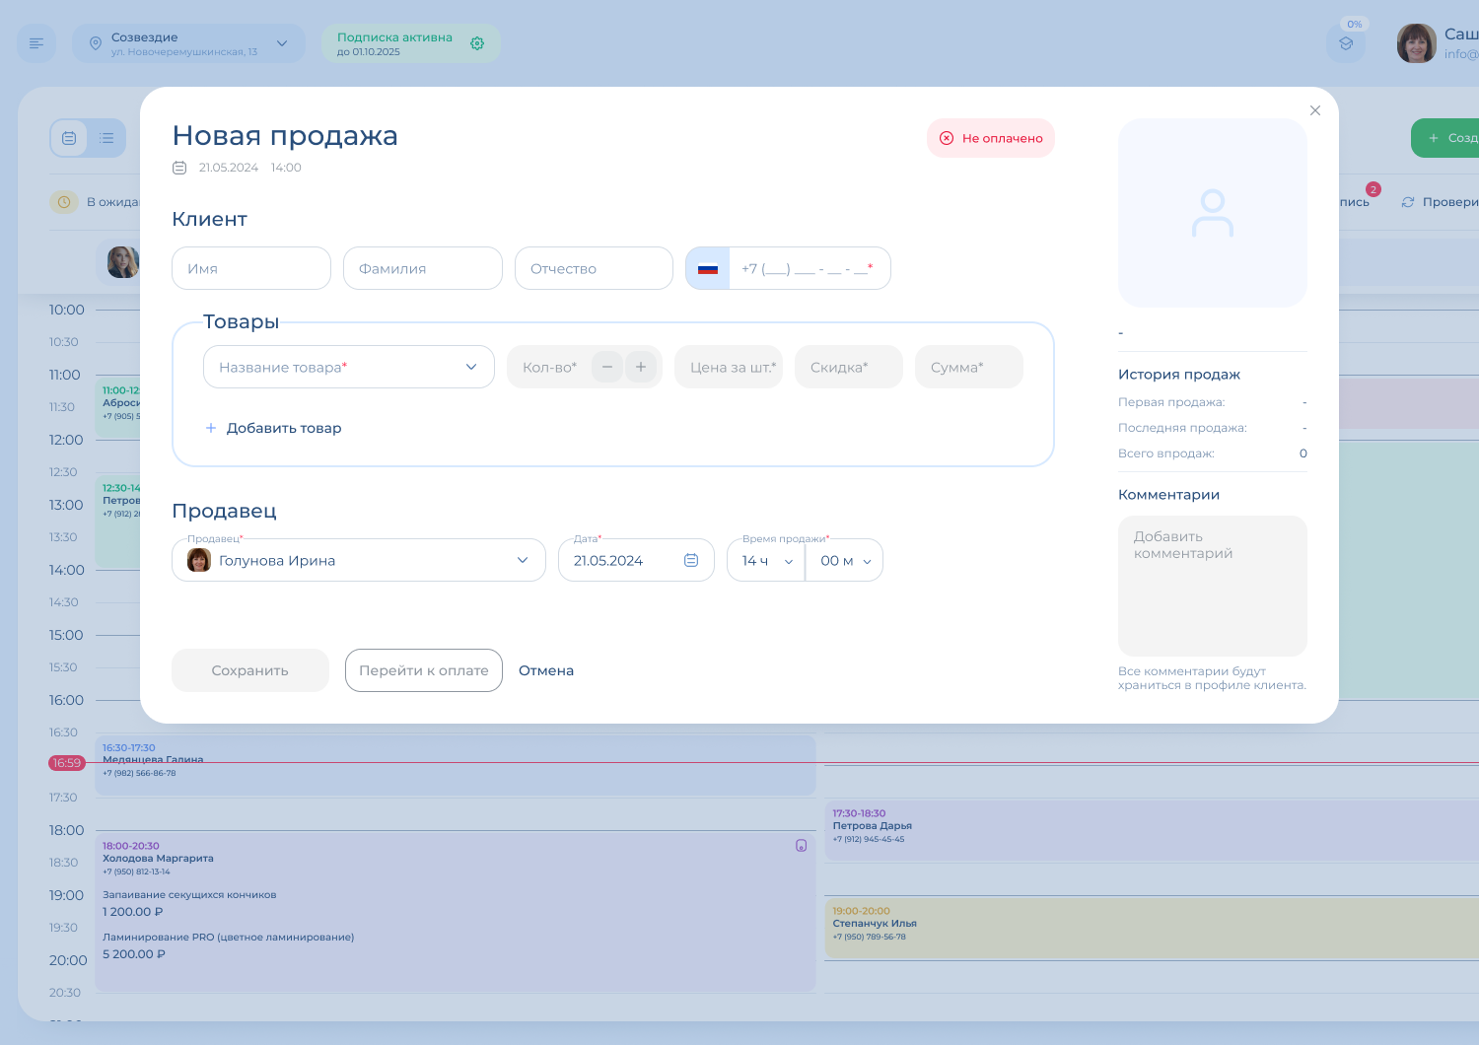
Task: Select the Russian flag country code
Action: [708, 268]
